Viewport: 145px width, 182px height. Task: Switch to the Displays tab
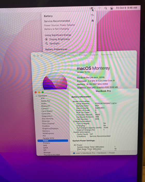72,55
